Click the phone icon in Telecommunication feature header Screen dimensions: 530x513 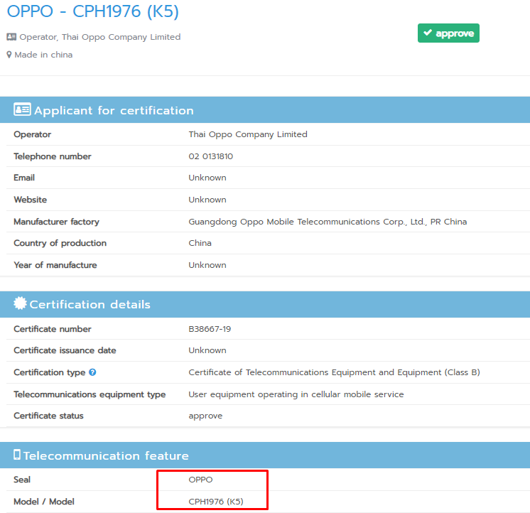tap(17, 455)
